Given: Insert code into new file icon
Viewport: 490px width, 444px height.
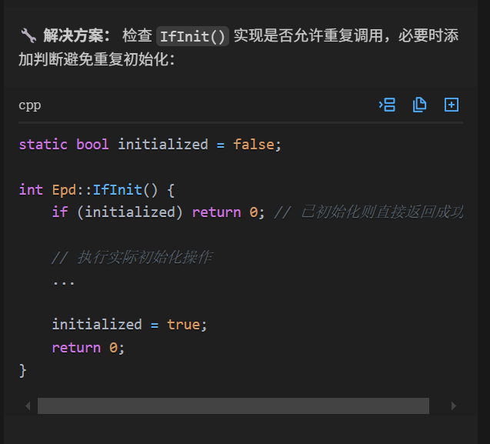Looking at the screenshot, I should click(452, 105).
